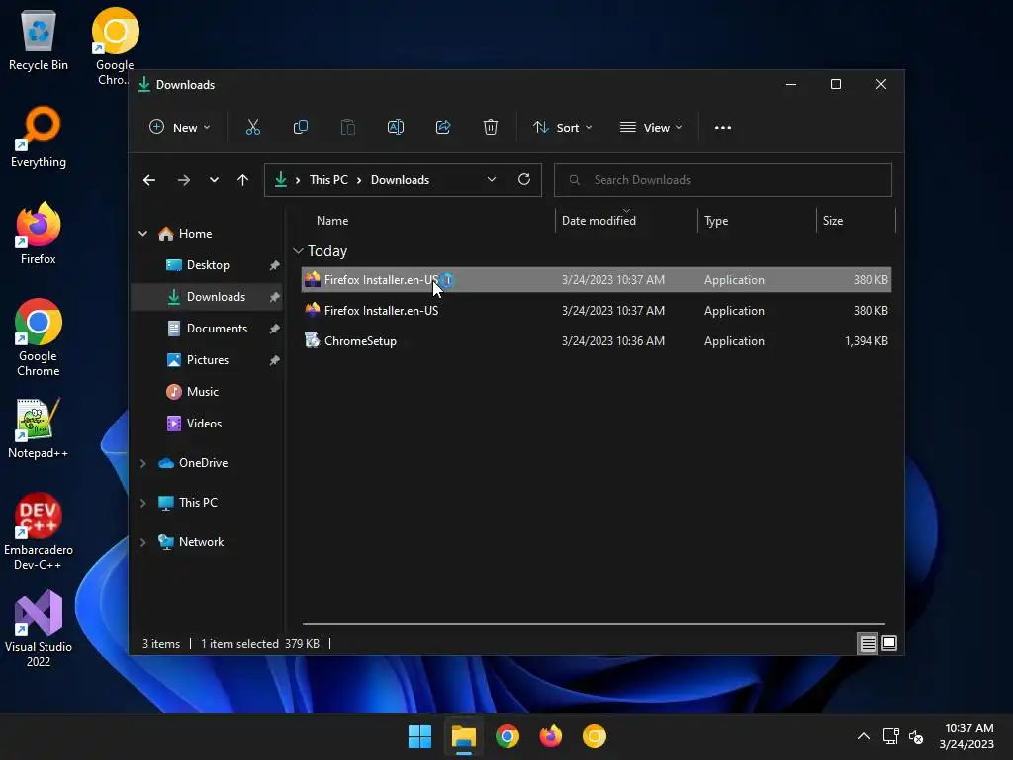This screenshot has height=760, width=1013.
Task: Open Everything search desktop shortcut
Action: 39,137
